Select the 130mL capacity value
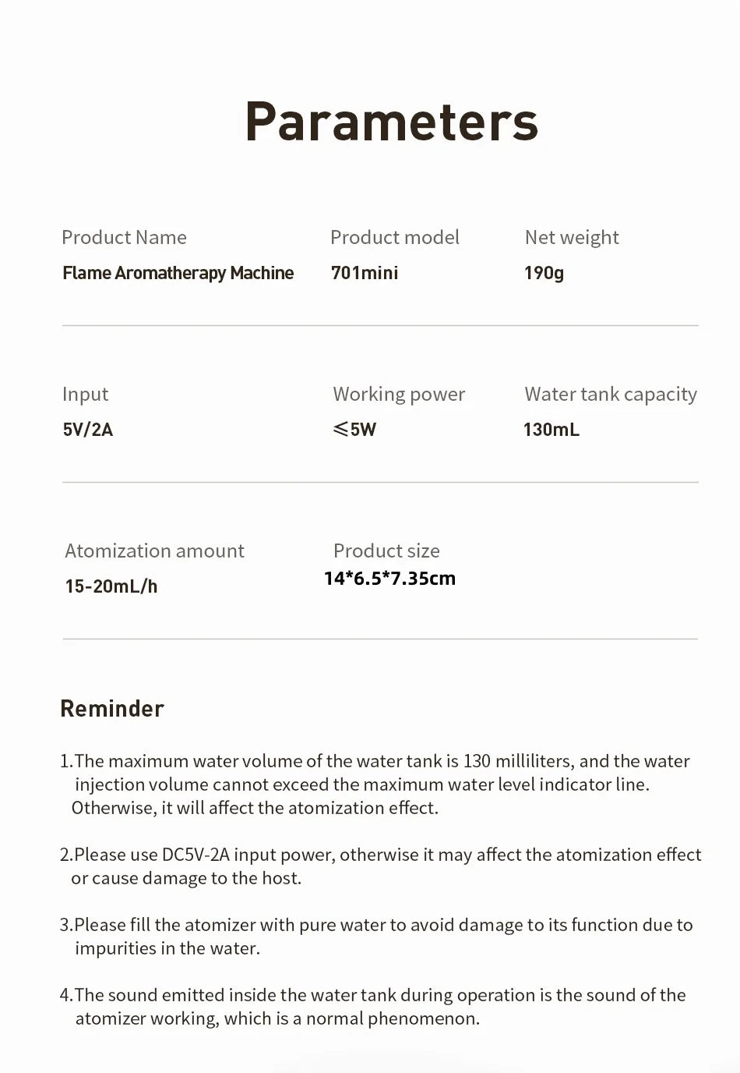 click(x=551, y=430)
